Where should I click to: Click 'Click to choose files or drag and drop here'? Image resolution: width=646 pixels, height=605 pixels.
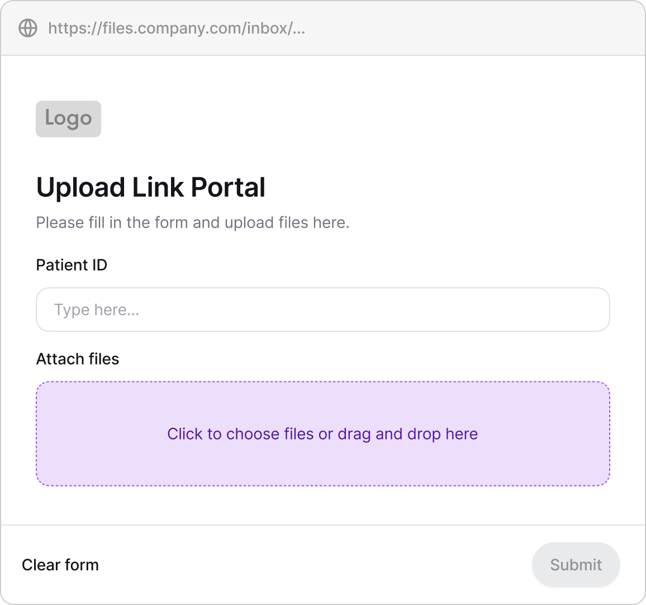[323, 433]
